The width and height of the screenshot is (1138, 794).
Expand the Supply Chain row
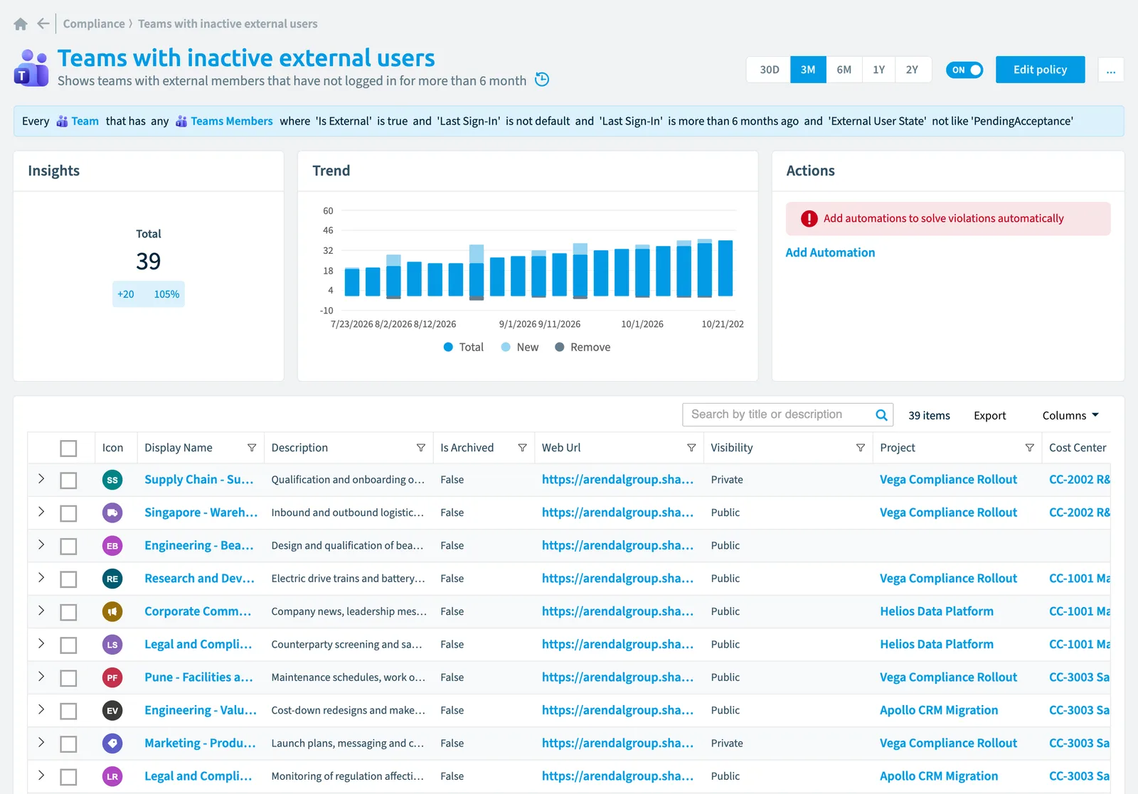click(x=41, y=479)
